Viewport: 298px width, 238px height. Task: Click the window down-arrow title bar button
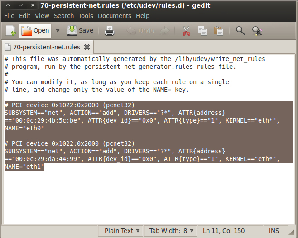pos(20,5)
